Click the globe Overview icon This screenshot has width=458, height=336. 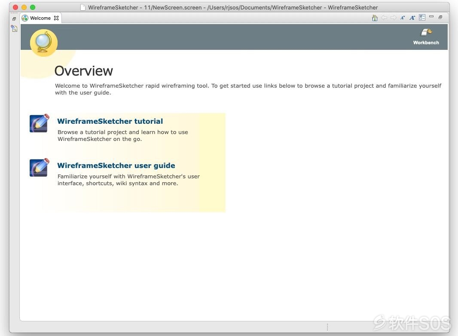pos(44,43)
